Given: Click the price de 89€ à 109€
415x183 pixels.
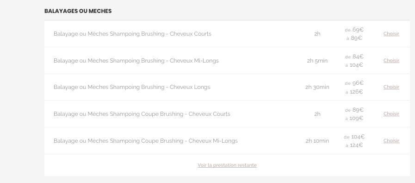Looking at the screenshot, I should 354,114.
